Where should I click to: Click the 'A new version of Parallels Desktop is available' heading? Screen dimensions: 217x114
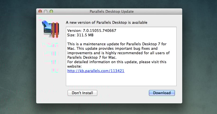[107, 22]
